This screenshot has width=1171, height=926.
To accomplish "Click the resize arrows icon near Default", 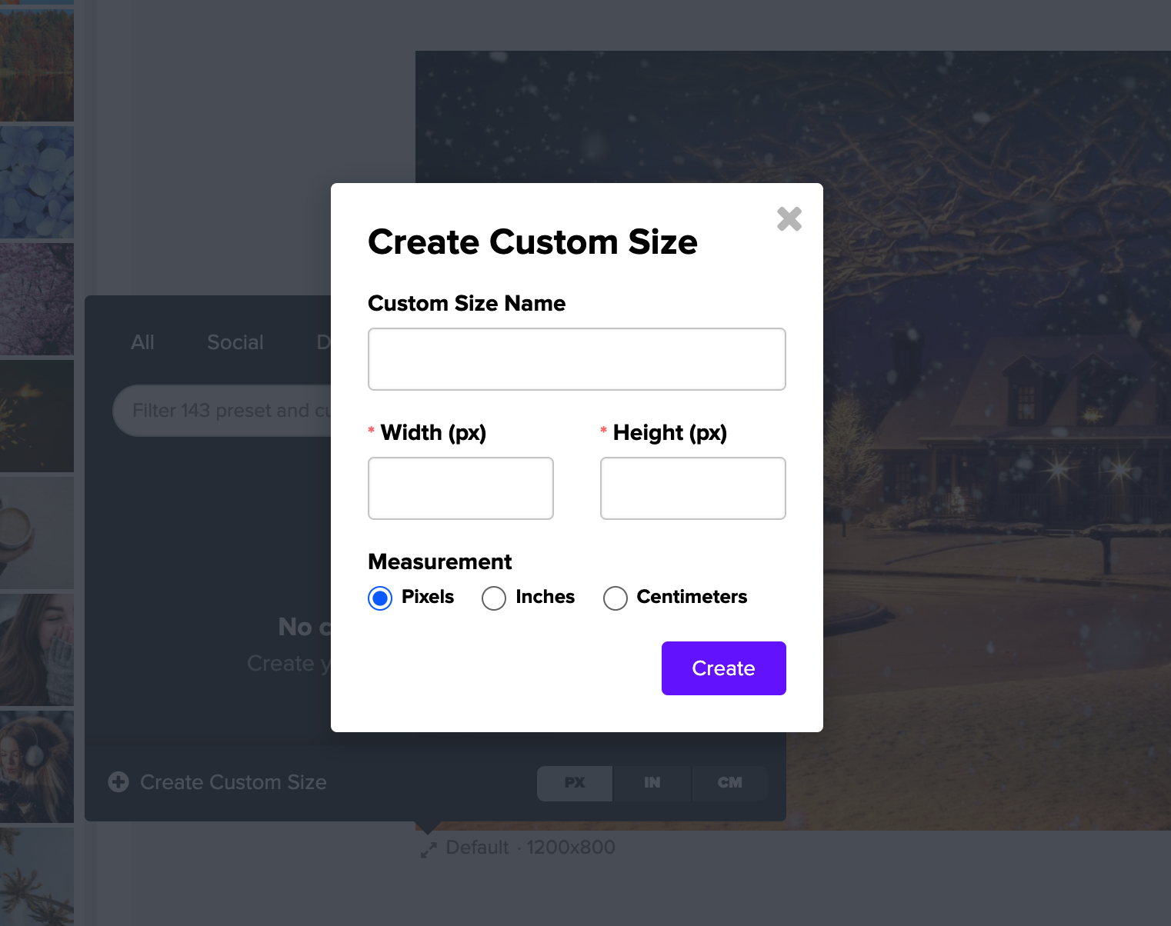I will pyautogui.click(x=429, y=850).
